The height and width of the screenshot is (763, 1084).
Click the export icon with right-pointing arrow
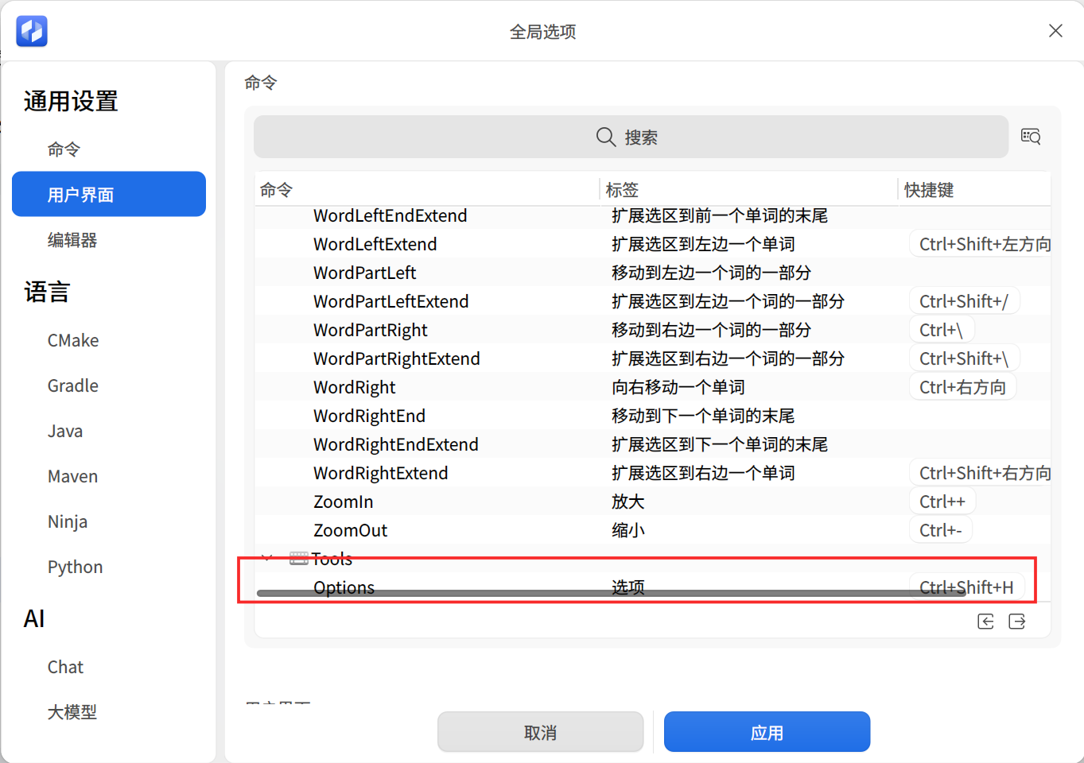coord(1017,622)
